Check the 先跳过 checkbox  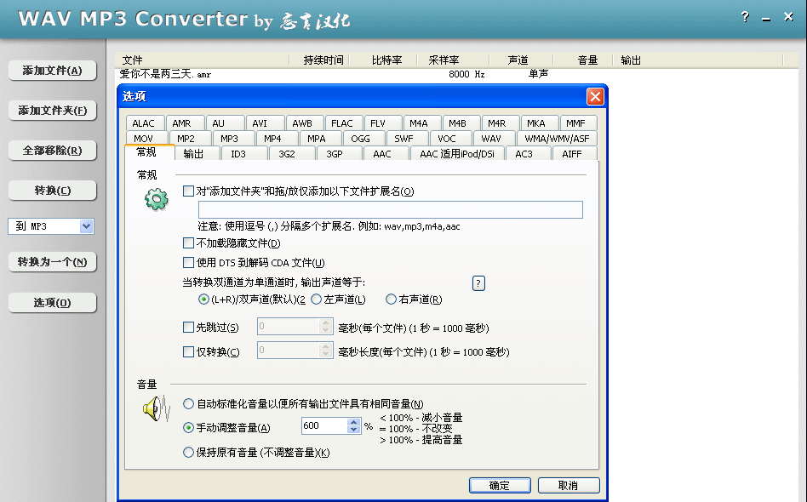189,327
